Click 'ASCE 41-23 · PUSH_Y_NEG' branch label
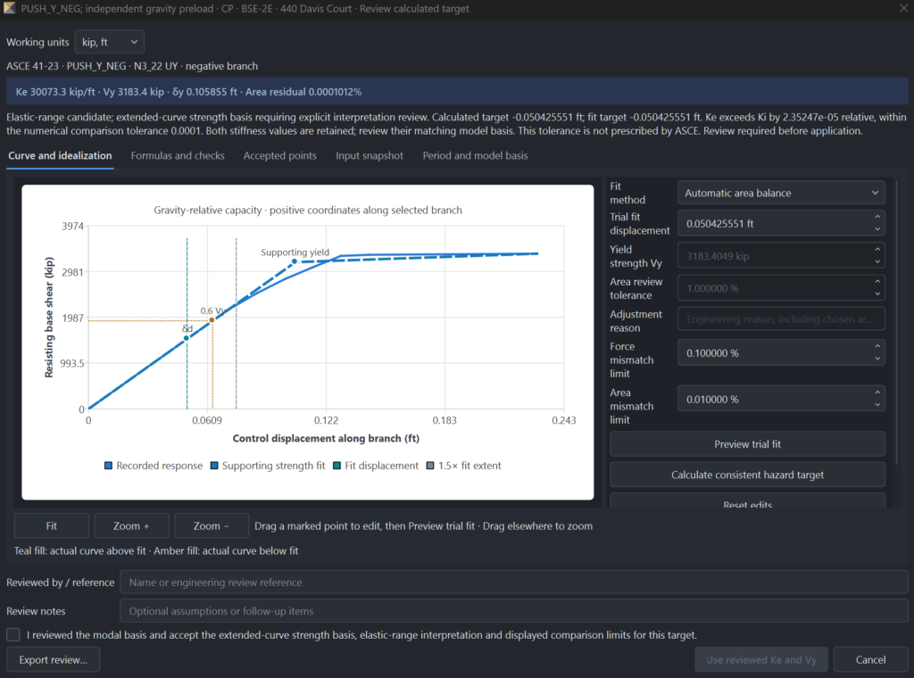The height and width of the screenshot is (678, 914). click(x=132, y=66)
